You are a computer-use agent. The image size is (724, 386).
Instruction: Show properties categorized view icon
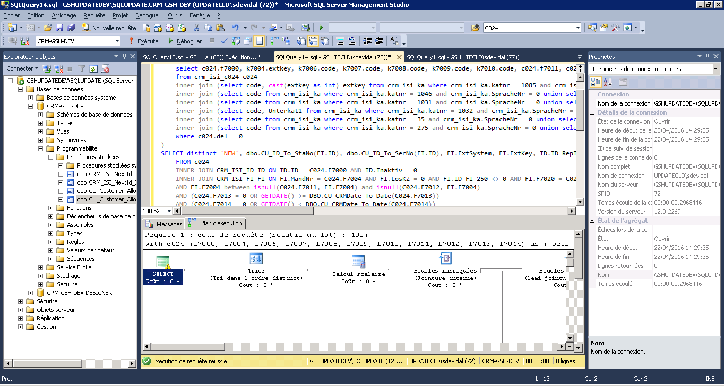pos(596,82)
